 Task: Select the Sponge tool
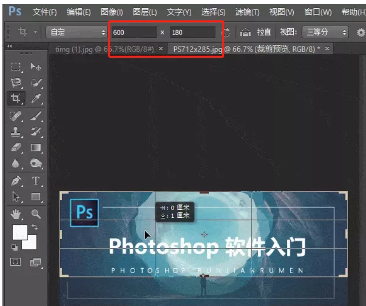36,163
